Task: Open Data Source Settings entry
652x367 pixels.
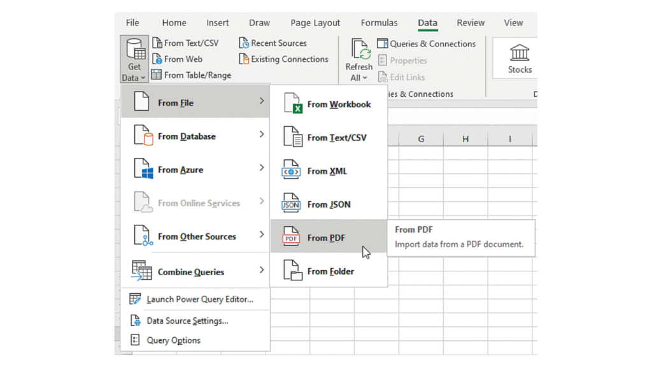Action: tap(195, 321)
